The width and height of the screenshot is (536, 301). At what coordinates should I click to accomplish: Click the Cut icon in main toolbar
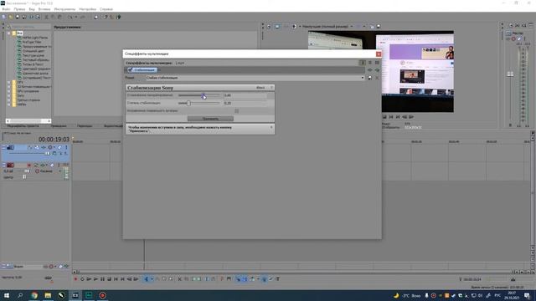point(47,17)
